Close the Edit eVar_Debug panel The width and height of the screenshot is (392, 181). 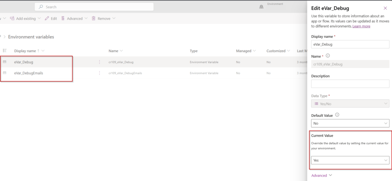click(385, 8)
